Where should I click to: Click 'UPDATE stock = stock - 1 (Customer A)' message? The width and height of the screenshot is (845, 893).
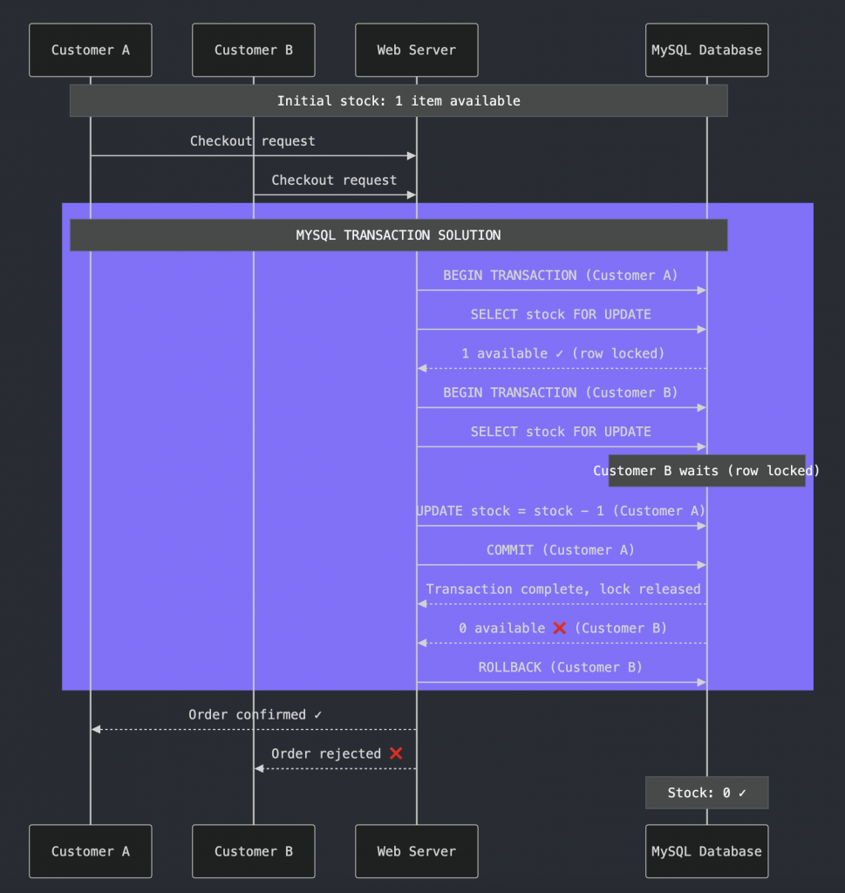tap(561, 511)
